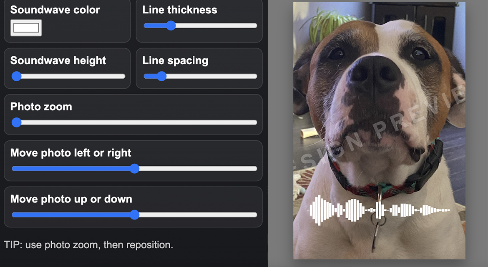Click the TIP text about photo zoom
488x267 pixels.
coord(88,245)
